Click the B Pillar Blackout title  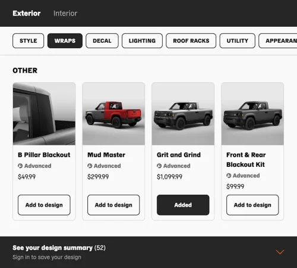pyautogui.click(x=44, y=155)
